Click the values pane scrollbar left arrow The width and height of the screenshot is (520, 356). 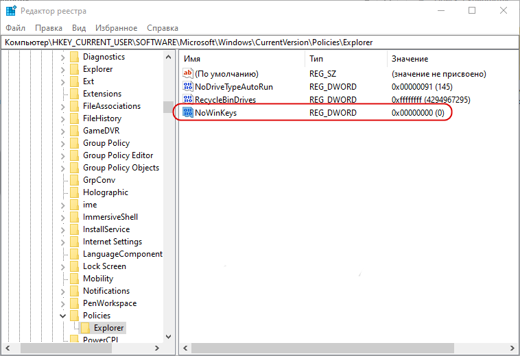185,348
